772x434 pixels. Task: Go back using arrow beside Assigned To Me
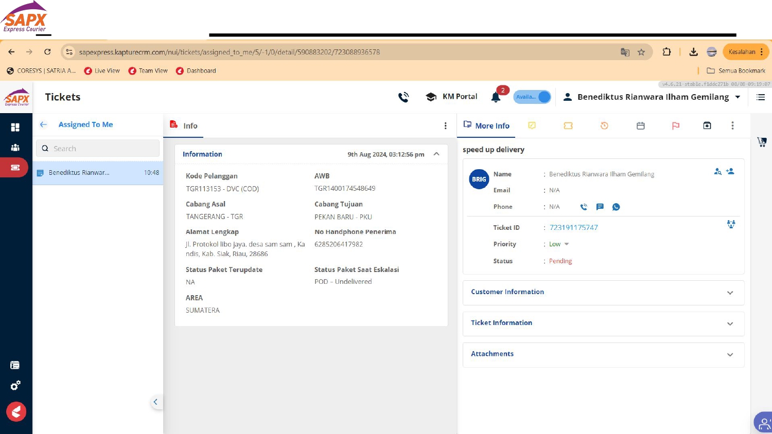point(44,124)
